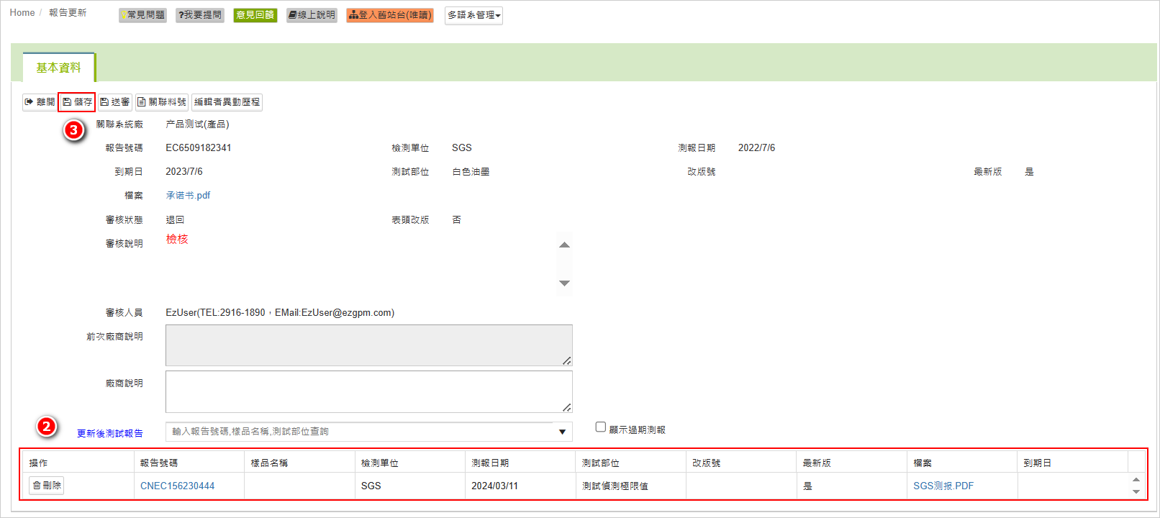Click into the 廠商說明 text area
Viewport: 1160px width, 518px height.
pyautogui.click(x=369, y=391)
